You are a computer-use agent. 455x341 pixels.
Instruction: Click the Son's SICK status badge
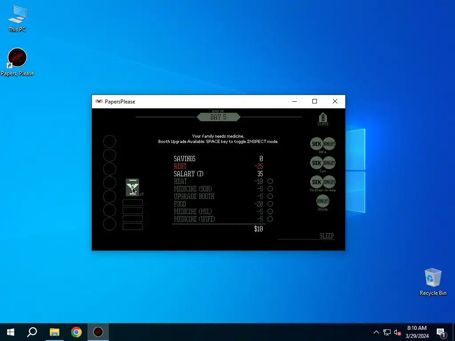tap(316, 163)
